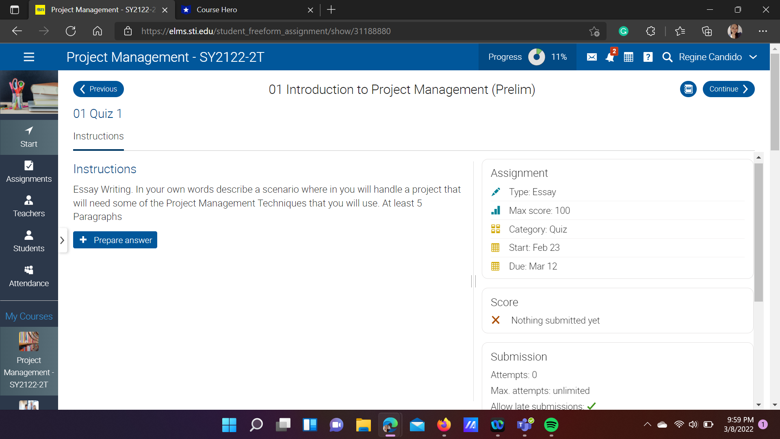Open the browser settings ellipsis menu
The image size is (780, 439).
763,31
